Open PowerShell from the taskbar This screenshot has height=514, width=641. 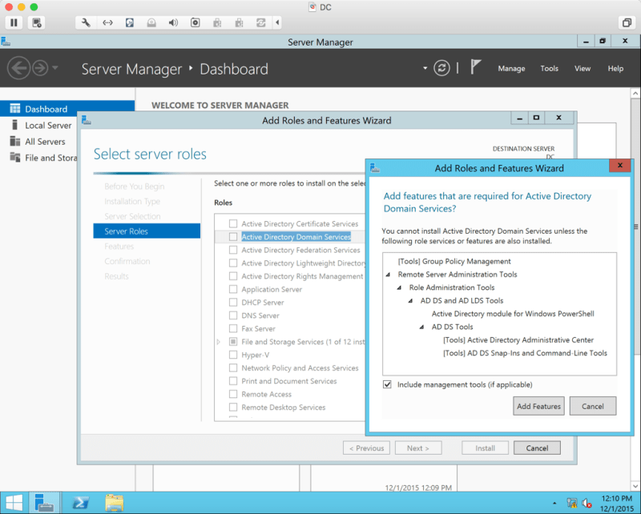pyautogui.click(x=80, y=503)
